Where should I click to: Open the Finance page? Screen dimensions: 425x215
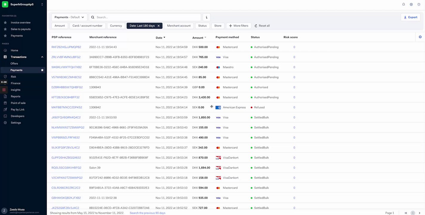16,83
